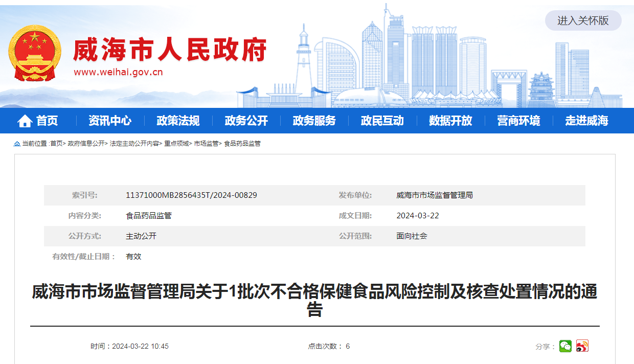Click the 有效性/截止日期 label
Image resolution: width=634 pixels, height=364 pixels.
[x=84, y=257]
